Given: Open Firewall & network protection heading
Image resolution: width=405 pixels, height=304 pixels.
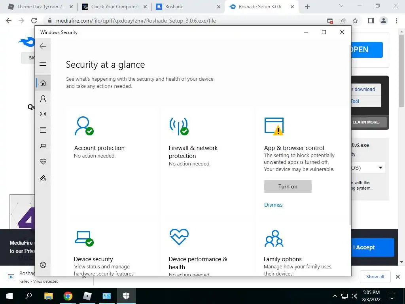Looking at the screenshot, I should (193, 152).
